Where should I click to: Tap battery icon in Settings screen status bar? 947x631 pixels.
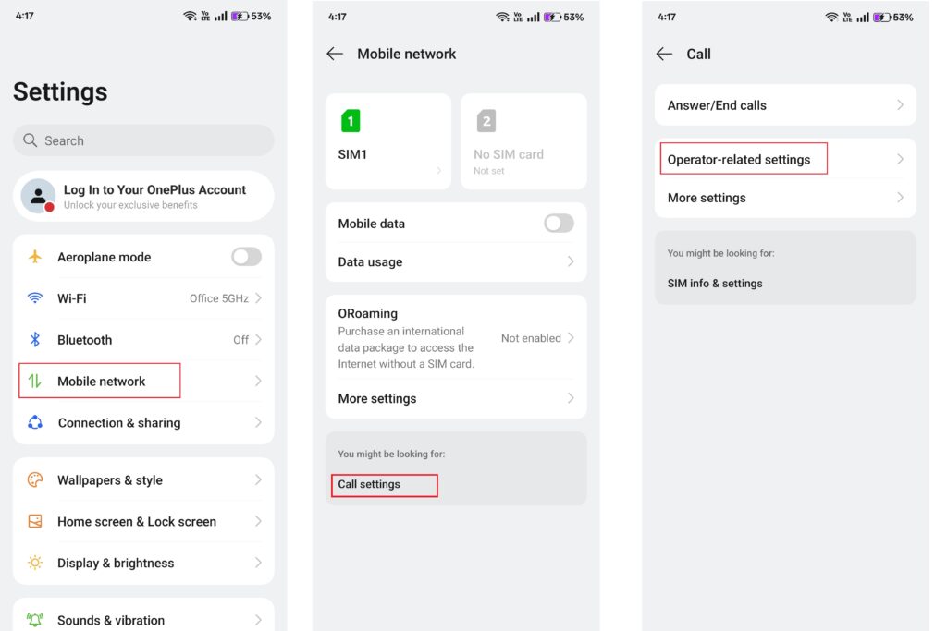240,17
